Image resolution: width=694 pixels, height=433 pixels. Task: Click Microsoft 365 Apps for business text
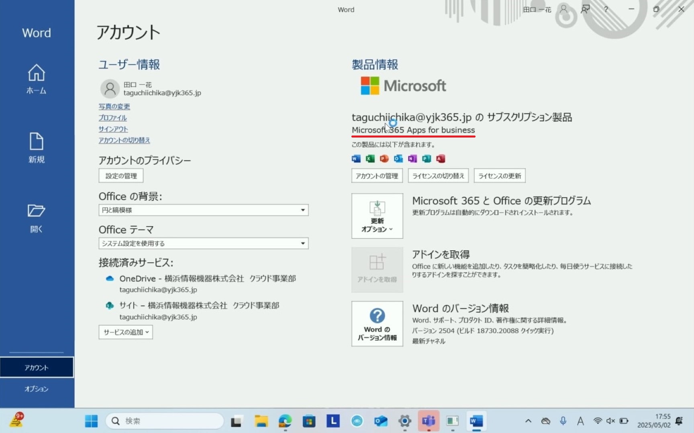pos(413,130)
